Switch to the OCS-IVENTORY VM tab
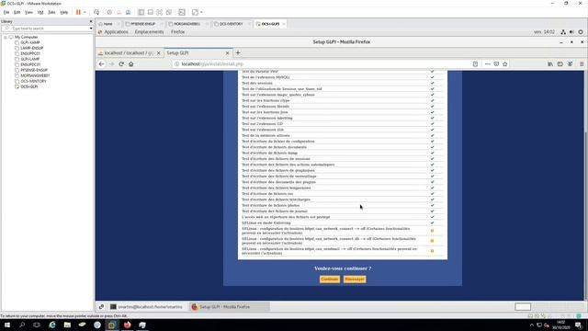 231,24
